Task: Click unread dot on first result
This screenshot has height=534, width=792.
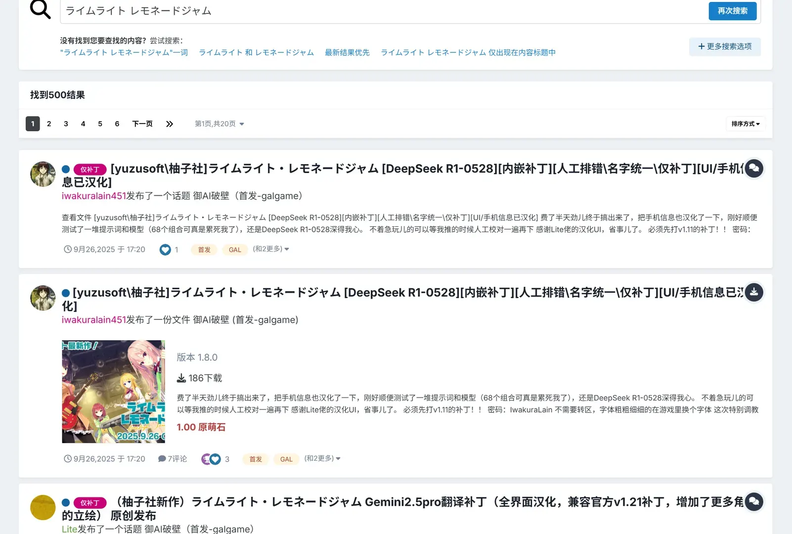Action: coord(66,169)
